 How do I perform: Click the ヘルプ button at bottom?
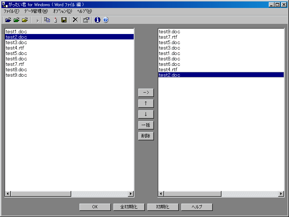(197, 207)
